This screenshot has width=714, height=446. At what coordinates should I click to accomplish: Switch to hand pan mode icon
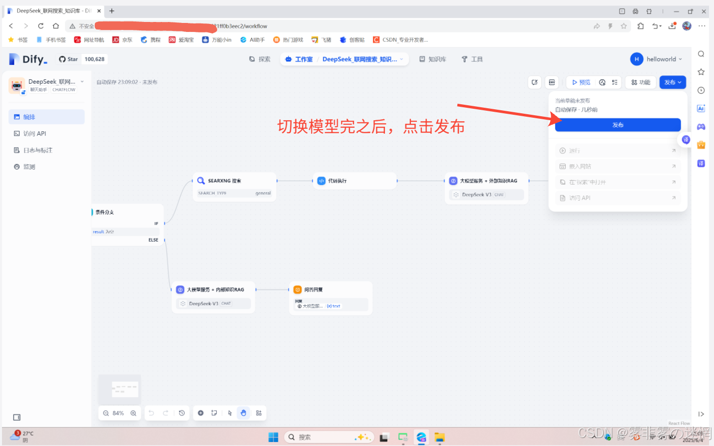(243, 413)
